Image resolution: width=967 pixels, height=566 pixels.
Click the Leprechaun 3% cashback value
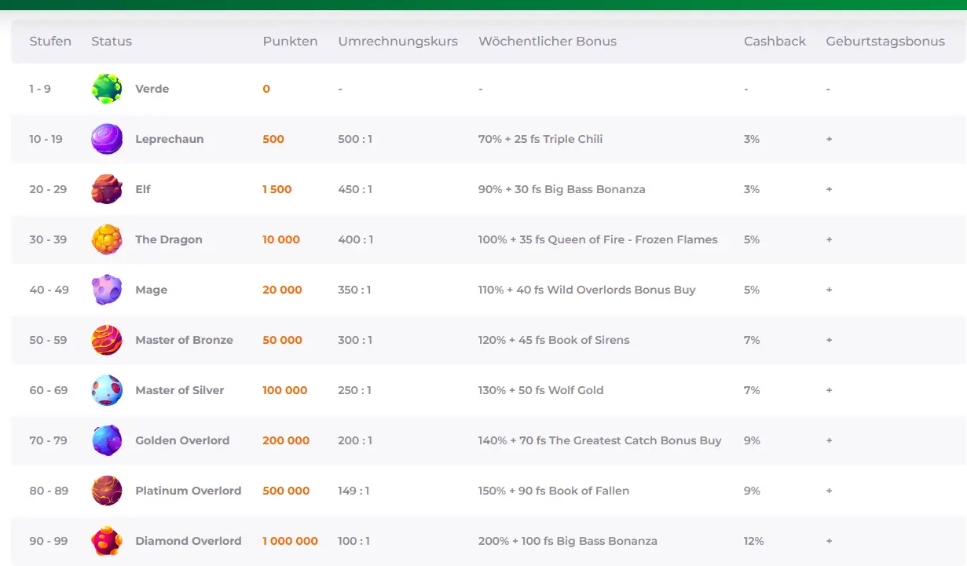[752, 139]
